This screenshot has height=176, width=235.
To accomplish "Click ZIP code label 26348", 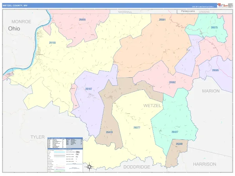I will tap(179, 144).
